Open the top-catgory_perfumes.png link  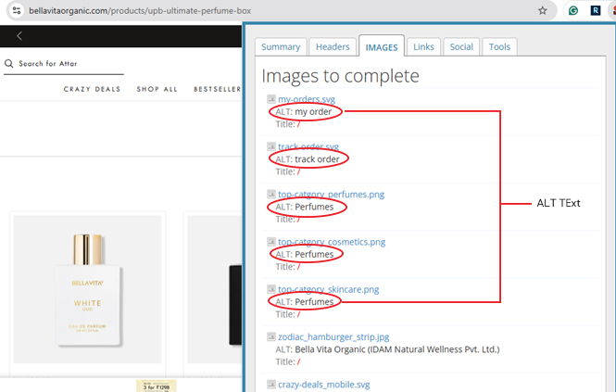[332, 195]
